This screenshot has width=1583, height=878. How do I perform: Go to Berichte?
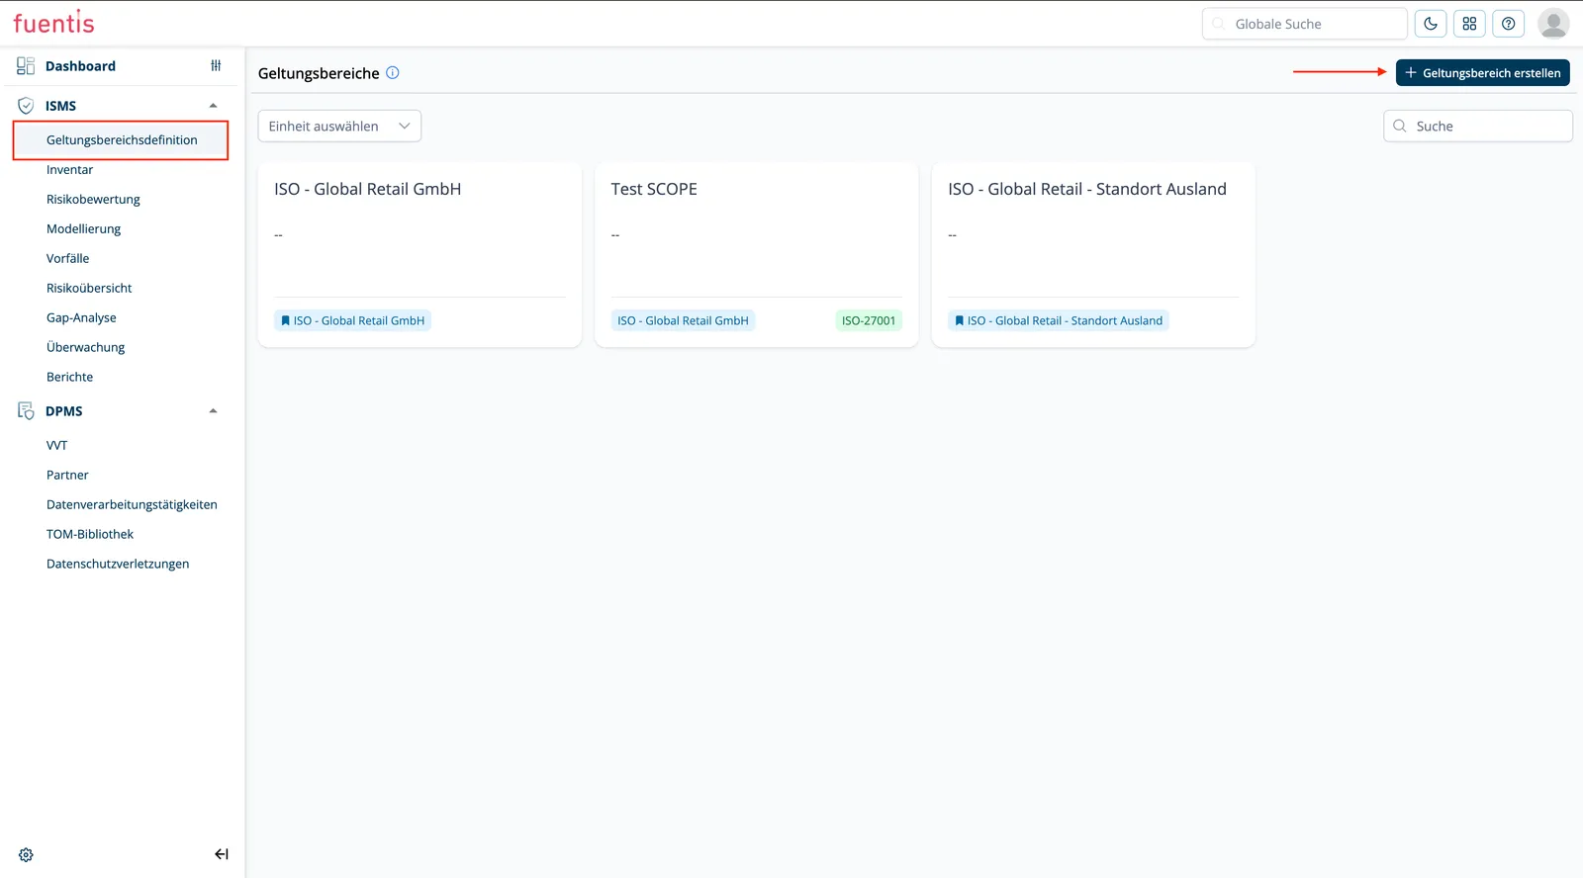pos(69,378)
